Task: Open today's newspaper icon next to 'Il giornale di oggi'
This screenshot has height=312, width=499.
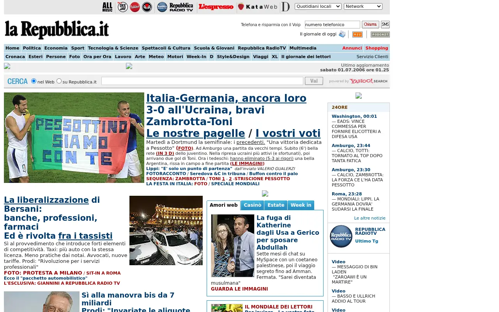Action: (342, 34)
